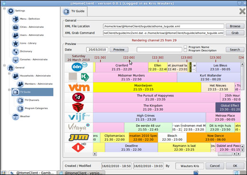Open @HomeClient - Gamb... taskbar item
This screenshot has height=175, width=247.
(33, 173)
